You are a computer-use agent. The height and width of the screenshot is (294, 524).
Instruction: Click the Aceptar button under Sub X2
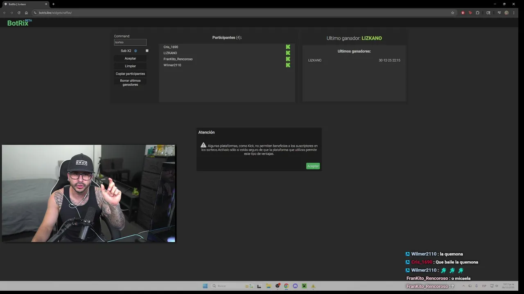click(x=130, y=58)
